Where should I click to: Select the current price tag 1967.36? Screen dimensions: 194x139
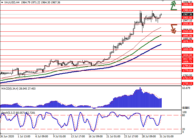187,14
